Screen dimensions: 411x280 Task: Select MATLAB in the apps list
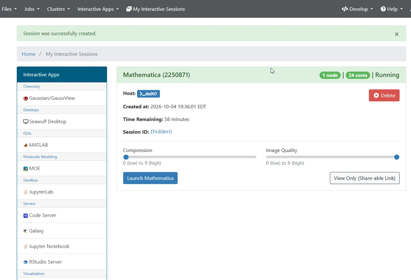[62, 145]
